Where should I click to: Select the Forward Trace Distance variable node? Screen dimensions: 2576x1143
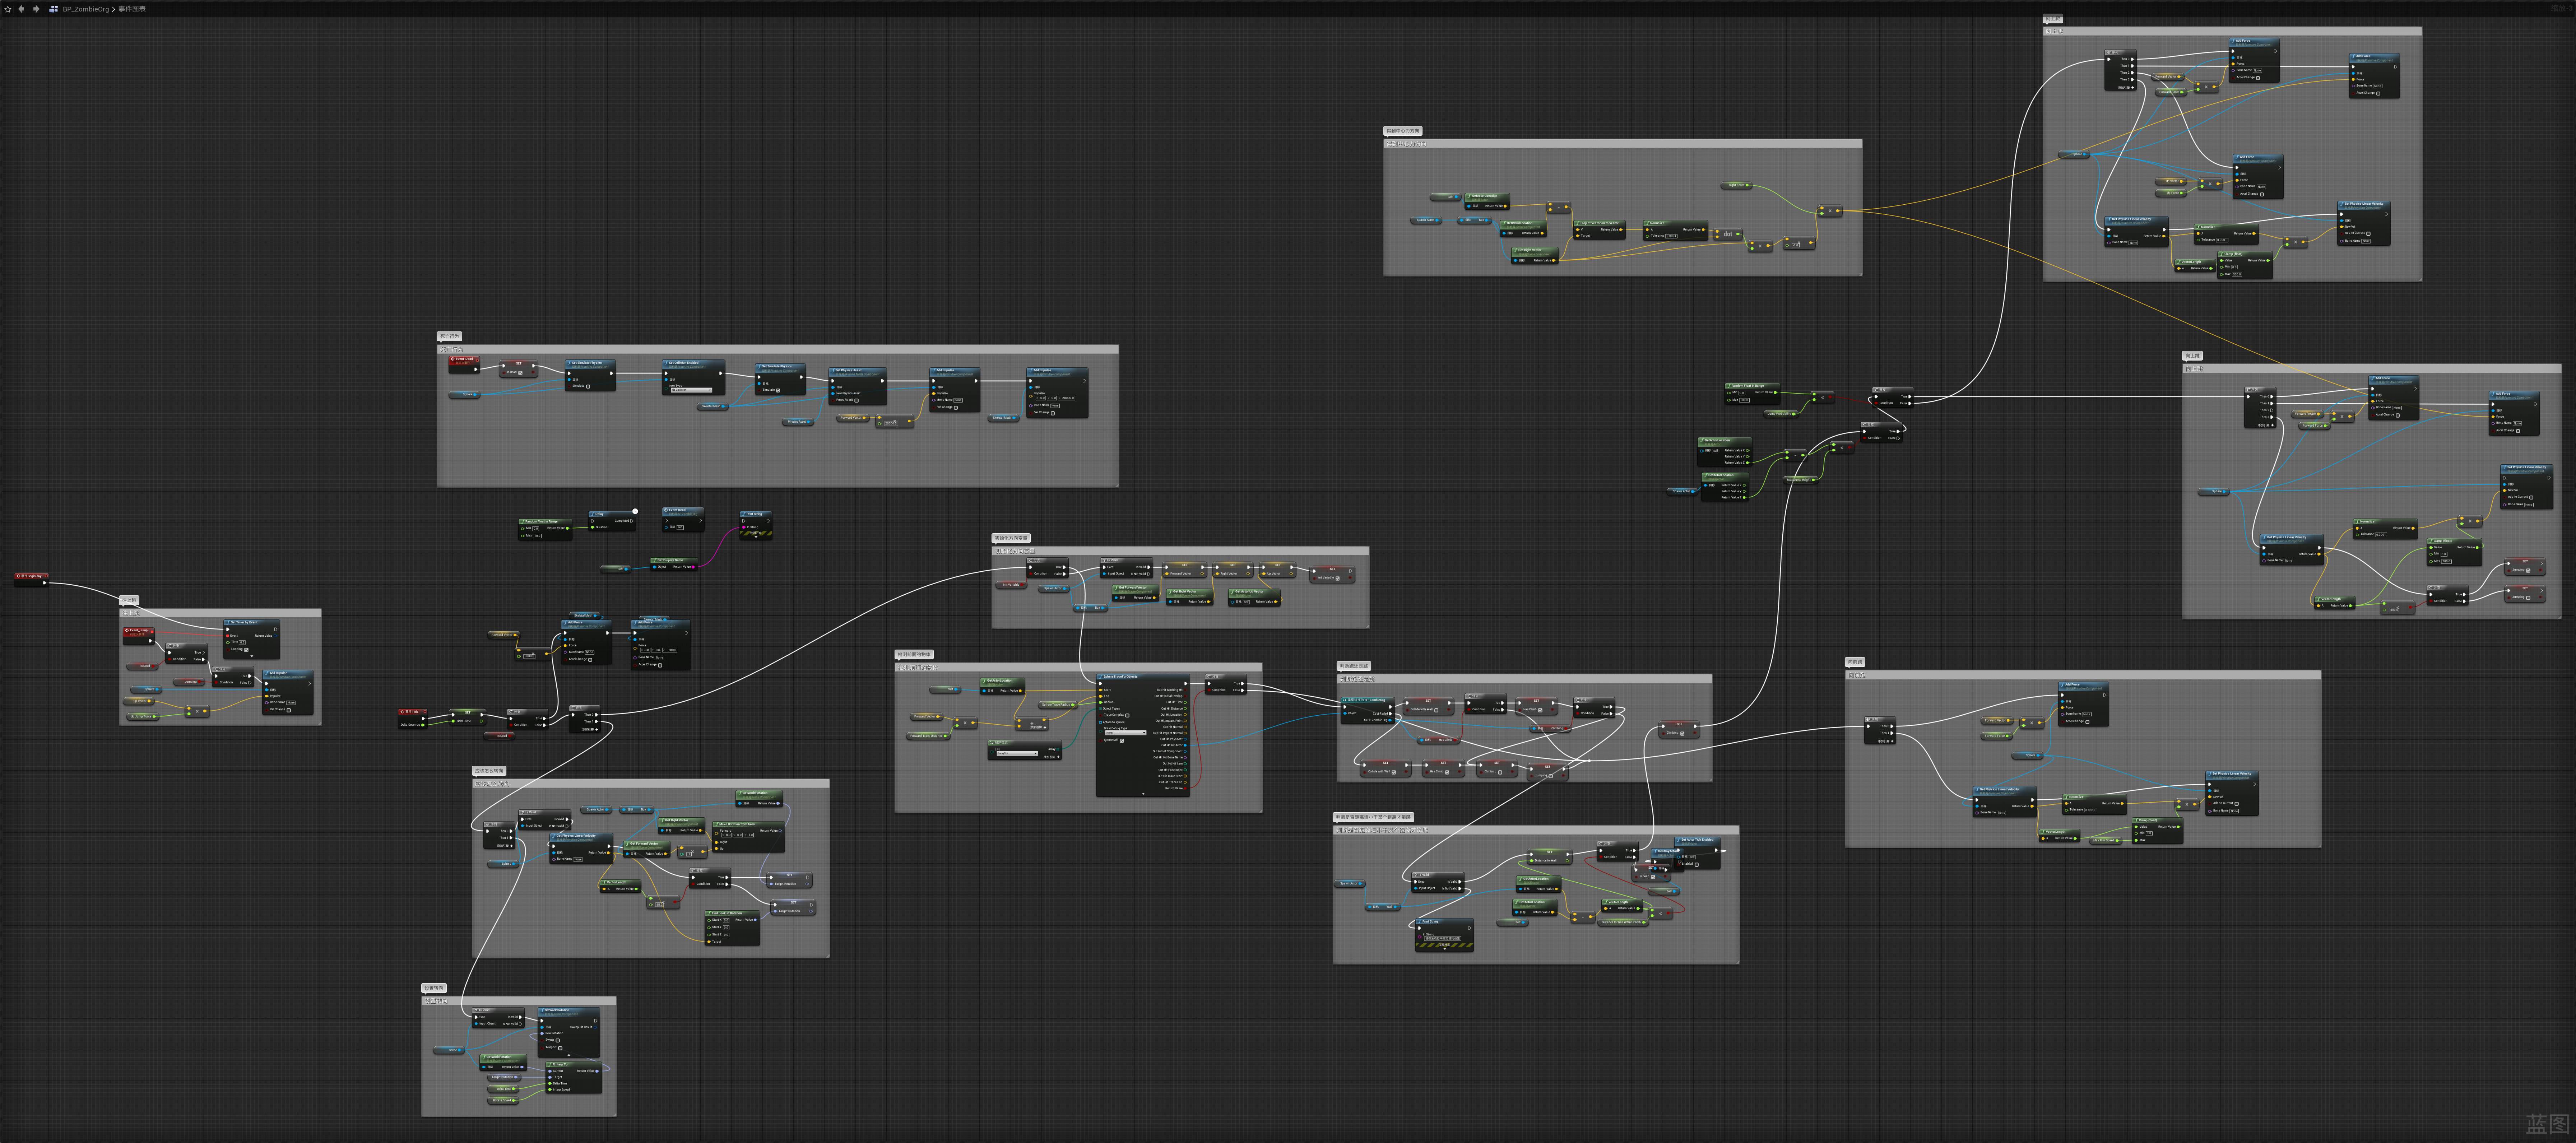(928, 736)
